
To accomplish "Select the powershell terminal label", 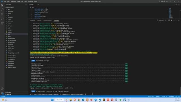I will tap(160, 20).
